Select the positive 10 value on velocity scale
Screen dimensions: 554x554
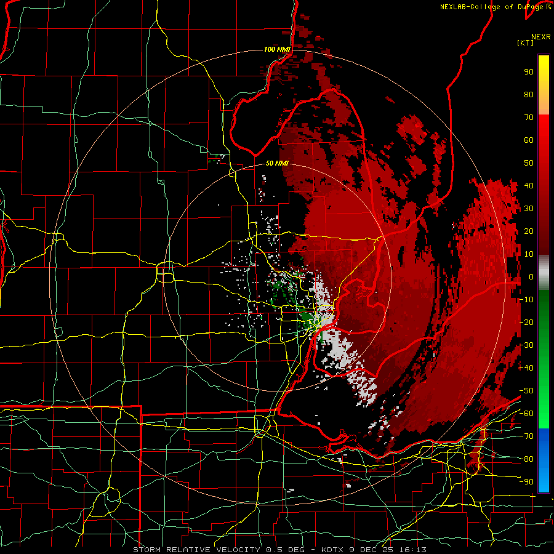pos(529,254)
